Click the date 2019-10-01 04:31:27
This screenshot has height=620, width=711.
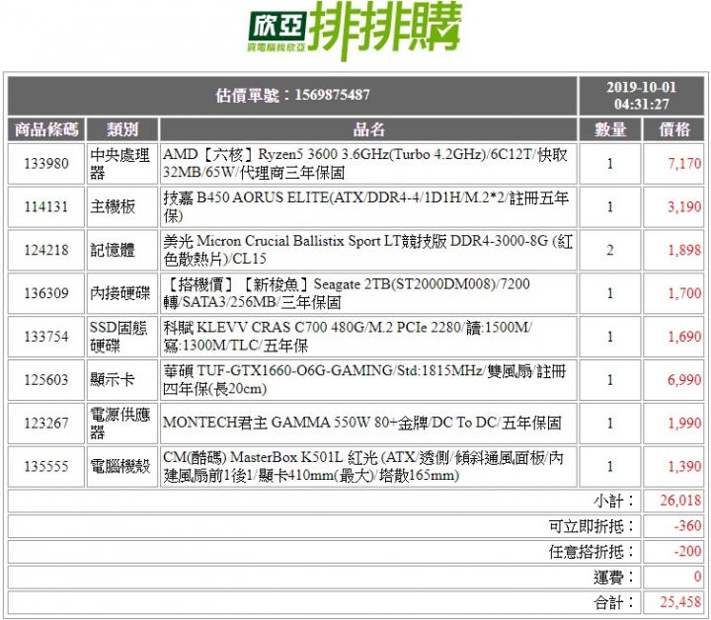642,95
